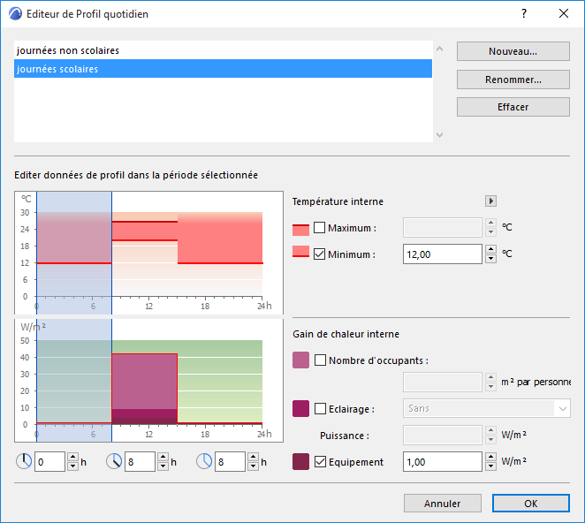Click the minimum temperature legend icon

[300, 254]
